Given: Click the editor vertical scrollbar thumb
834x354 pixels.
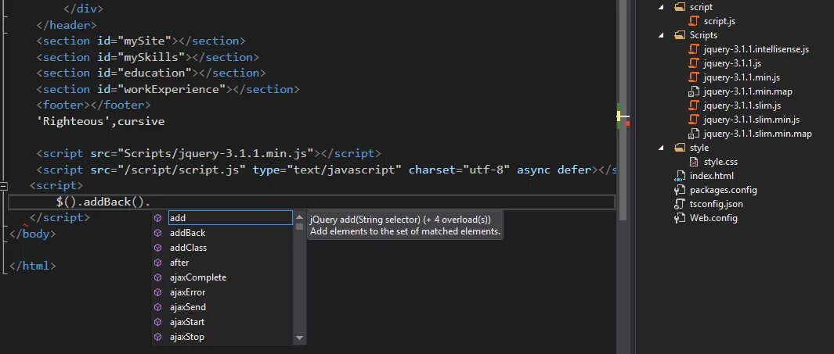Looking at the screenshot, I should pos(623,110).
